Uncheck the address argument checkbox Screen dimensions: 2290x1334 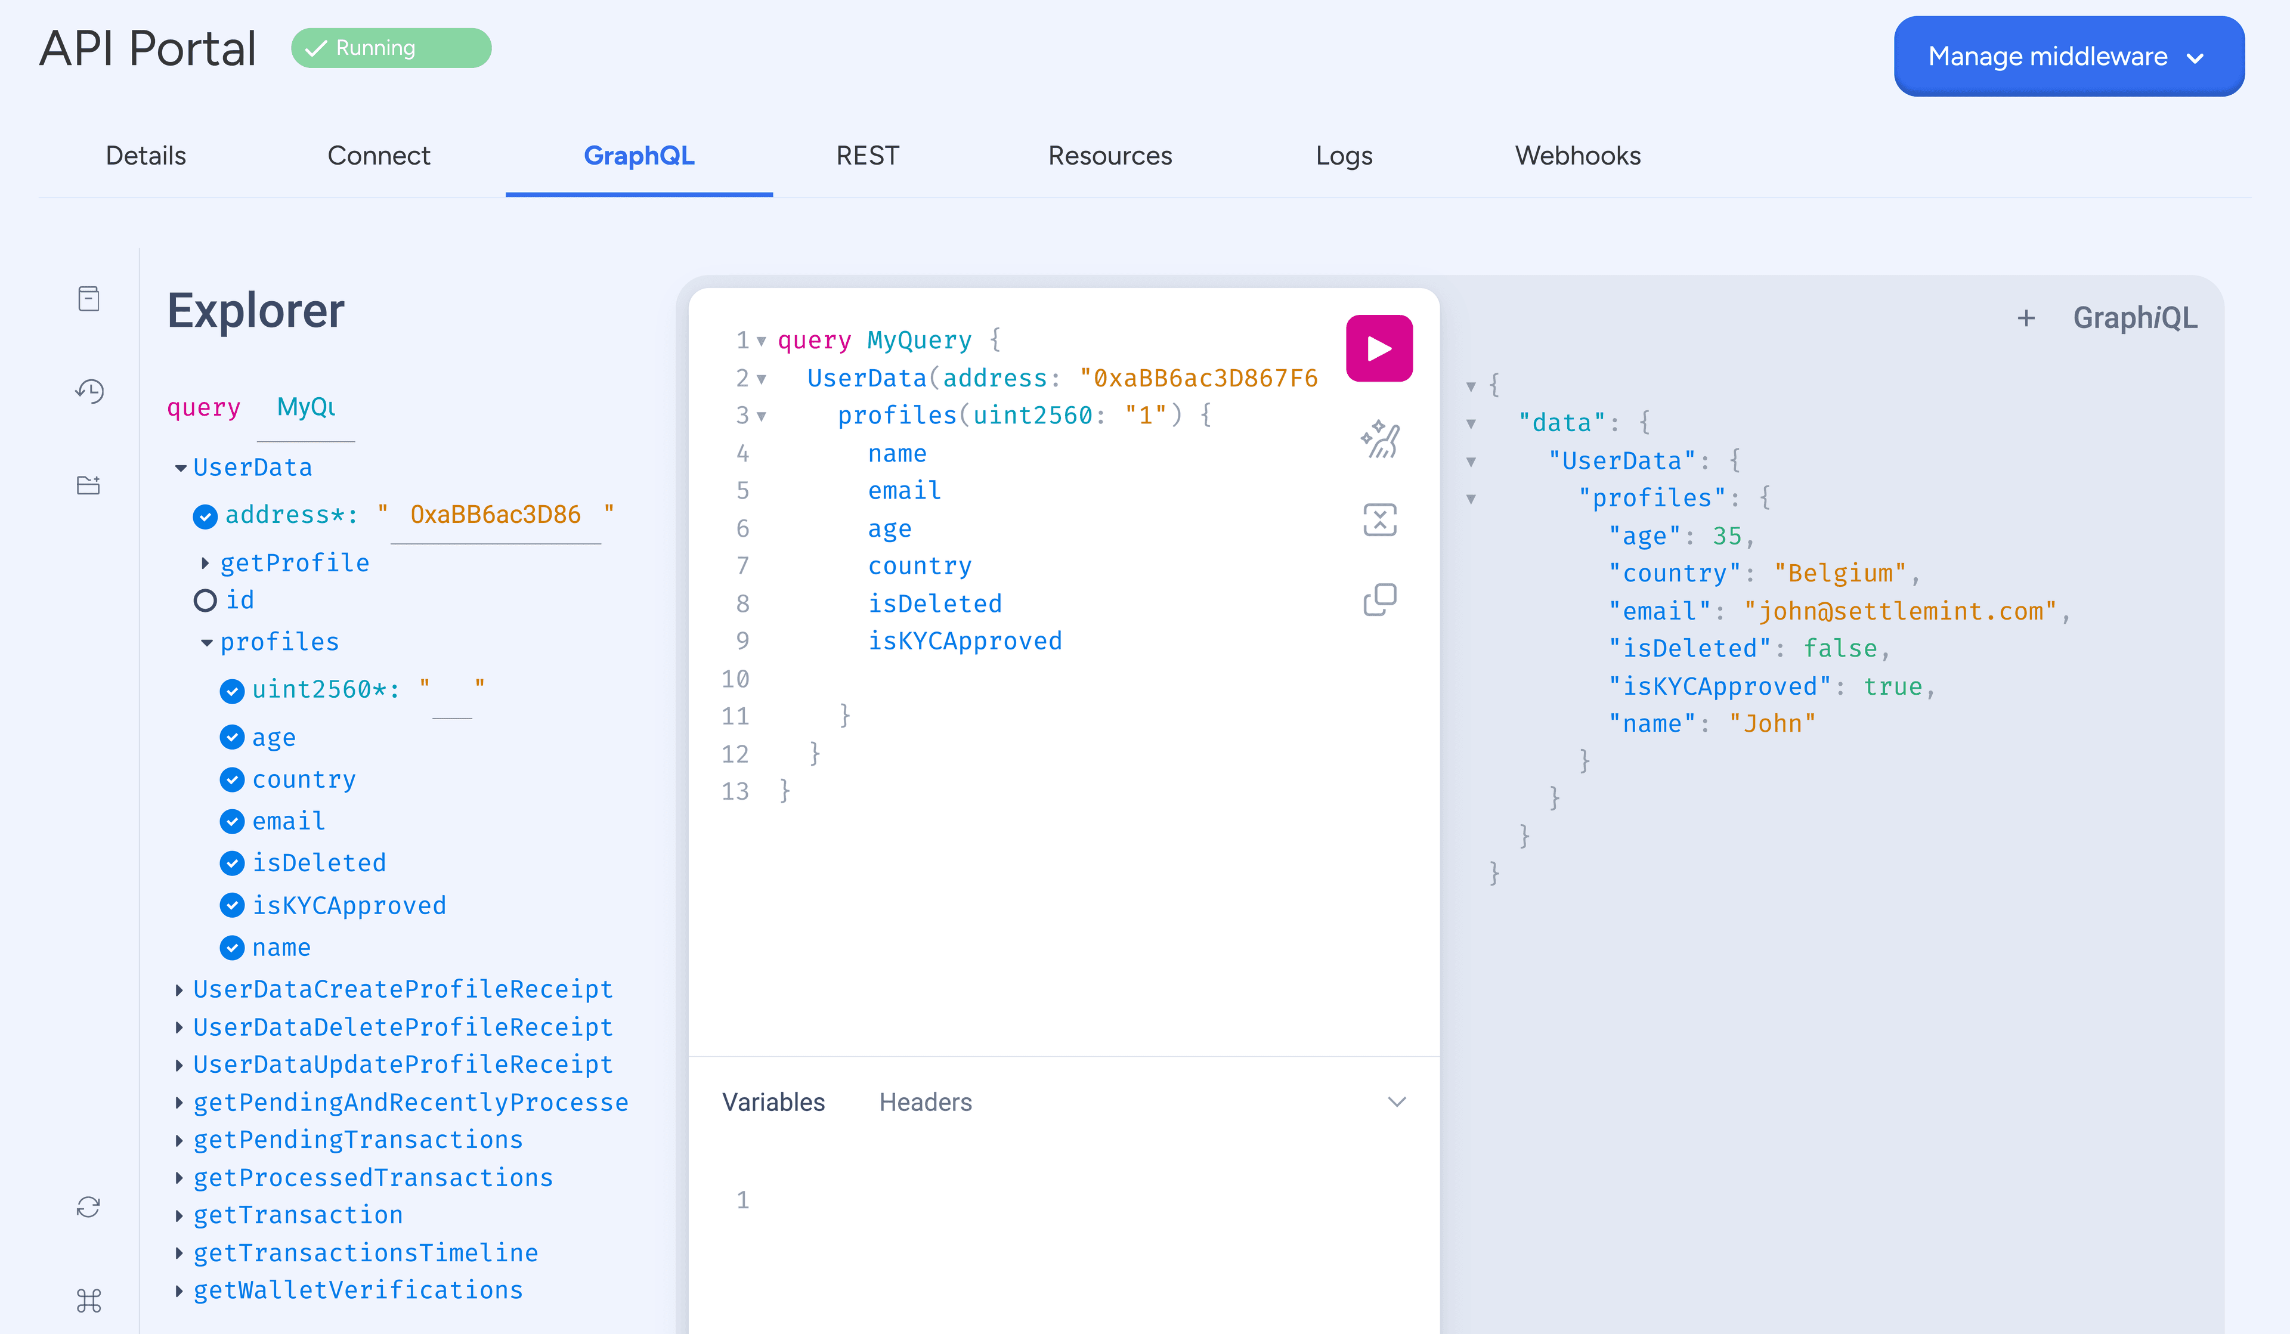click(x=205, y=516)
